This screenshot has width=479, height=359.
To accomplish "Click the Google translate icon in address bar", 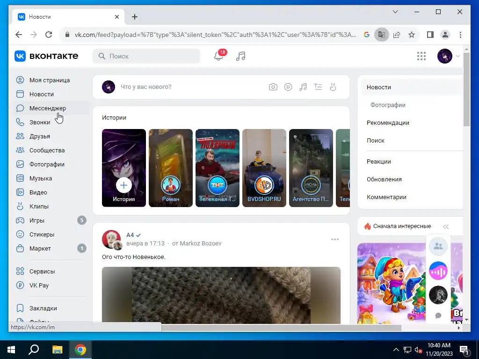I will [382, 35].
